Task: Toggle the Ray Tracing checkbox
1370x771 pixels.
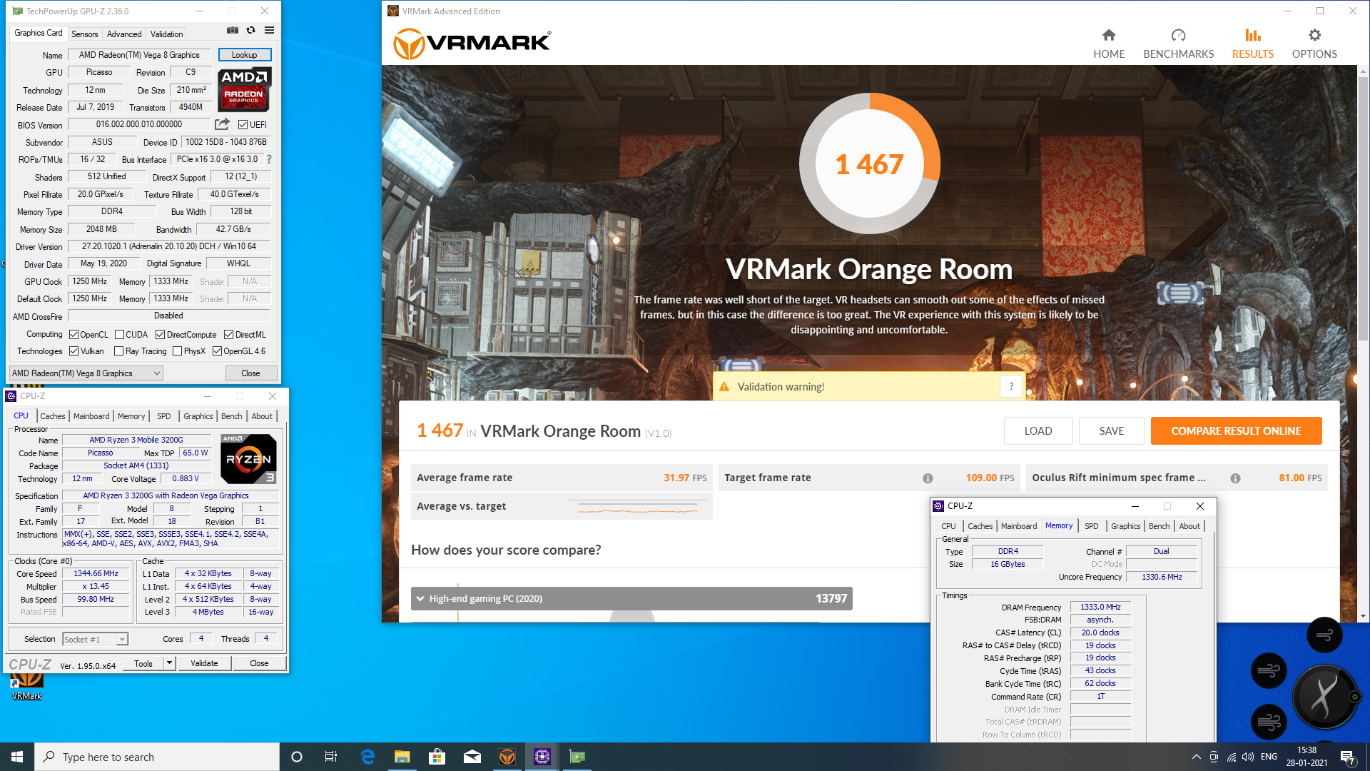Action: click(118, 351)
